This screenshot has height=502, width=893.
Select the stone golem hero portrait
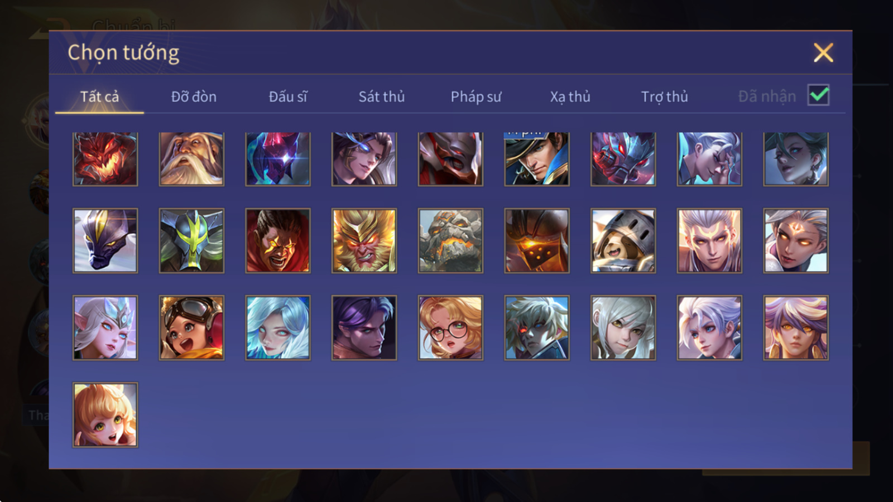450,240
